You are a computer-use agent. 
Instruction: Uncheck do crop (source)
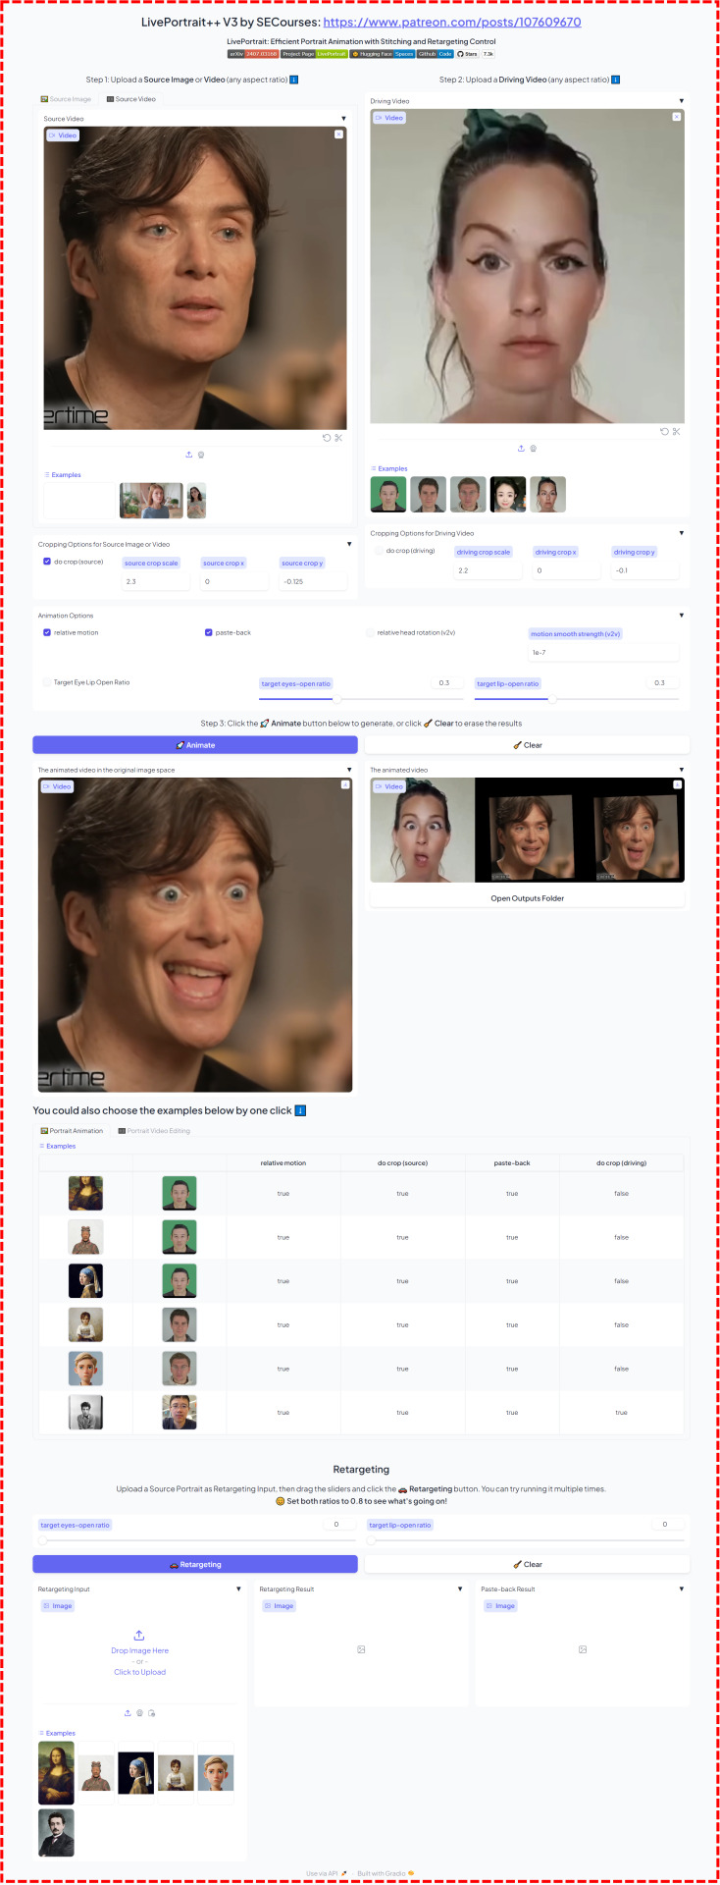coord(47,562)
